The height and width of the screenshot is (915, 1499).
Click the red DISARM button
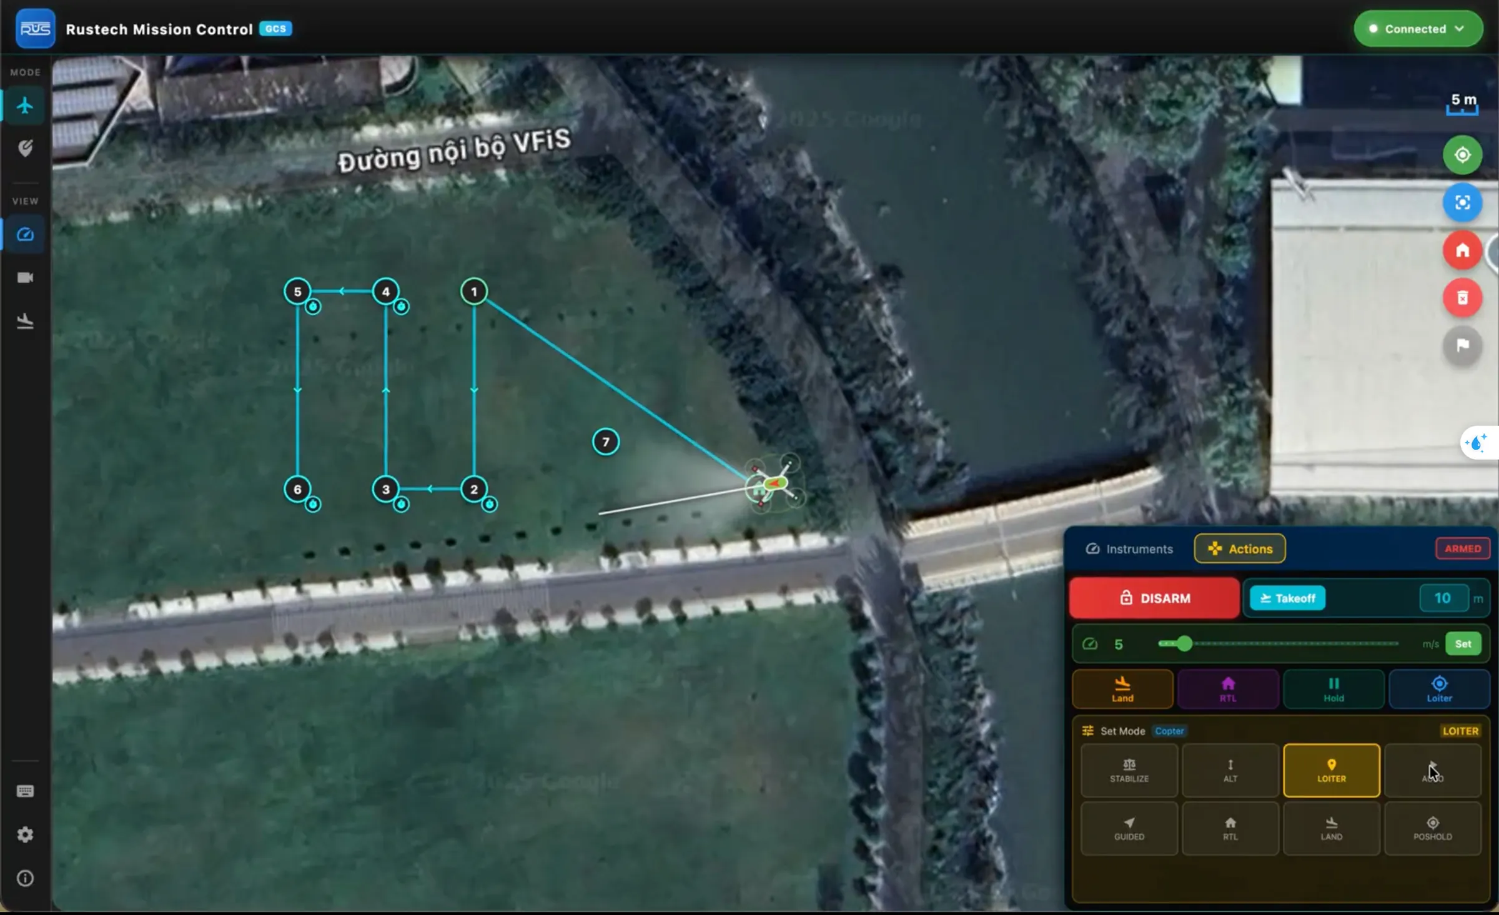pyautogui.click(x=1154, y=598)
